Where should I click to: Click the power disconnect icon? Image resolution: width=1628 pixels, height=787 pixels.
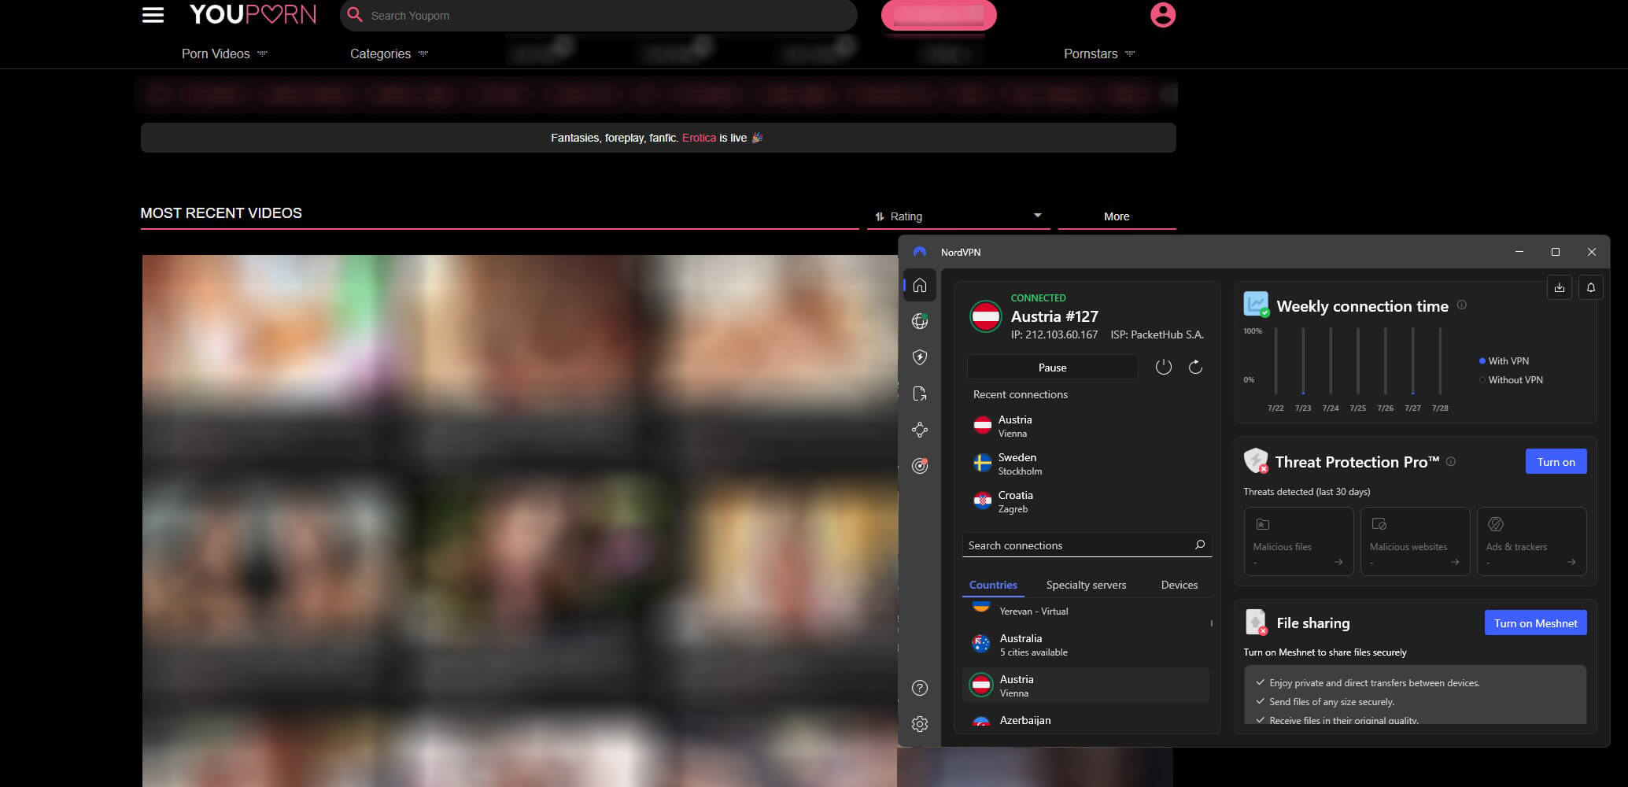(x=1163, y=367)
